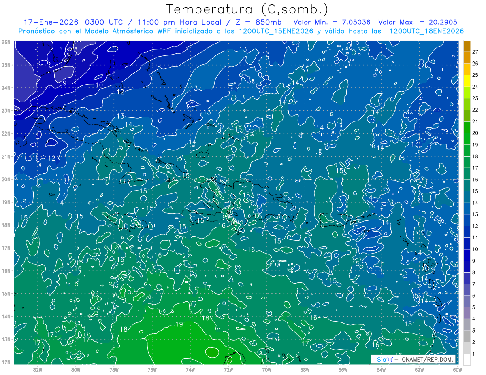
Task: Click color scale label 18
Action: click(475, 156)
